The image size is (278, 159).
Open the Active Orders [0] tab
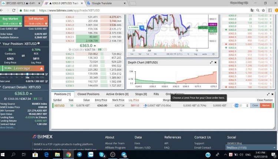(117, 94)
